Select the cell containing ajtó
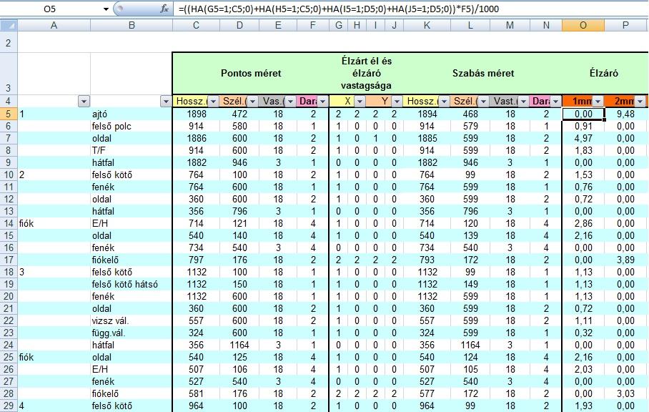The width and height of the screenshot is (649, 412). (132, 114)
